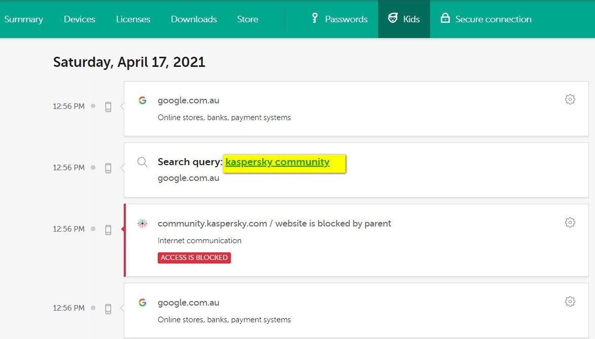This screenshot has width=595, height=339.
Task: Click gear icon on blocked community.kaspersky.com entry
Action: click(x=570, y=222)
